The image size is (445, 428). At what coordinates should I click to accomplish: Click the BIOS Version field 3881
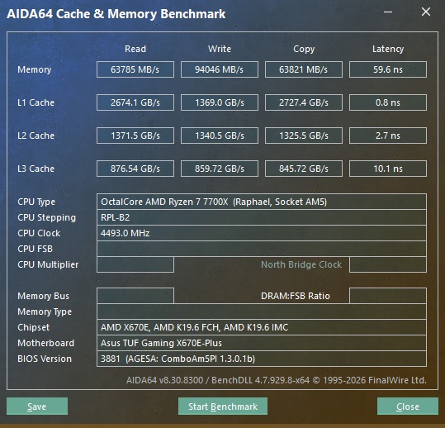pyautogui.click(x=262, y=359)
